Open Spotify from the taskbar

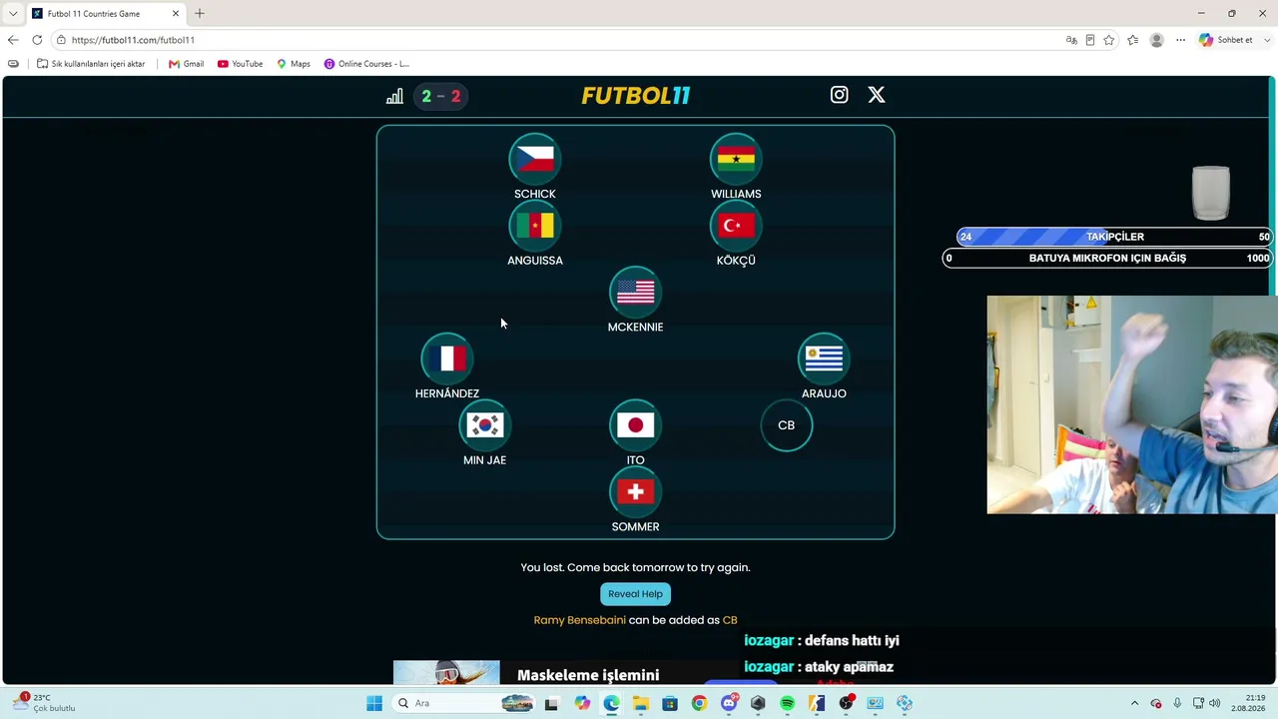tap(787, 704)
